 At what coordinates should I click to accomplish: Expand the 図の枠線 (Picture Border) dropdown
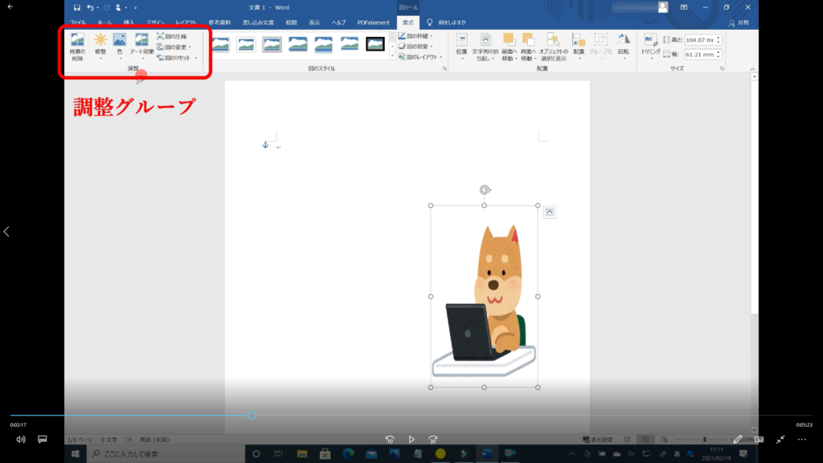(416, 36)
